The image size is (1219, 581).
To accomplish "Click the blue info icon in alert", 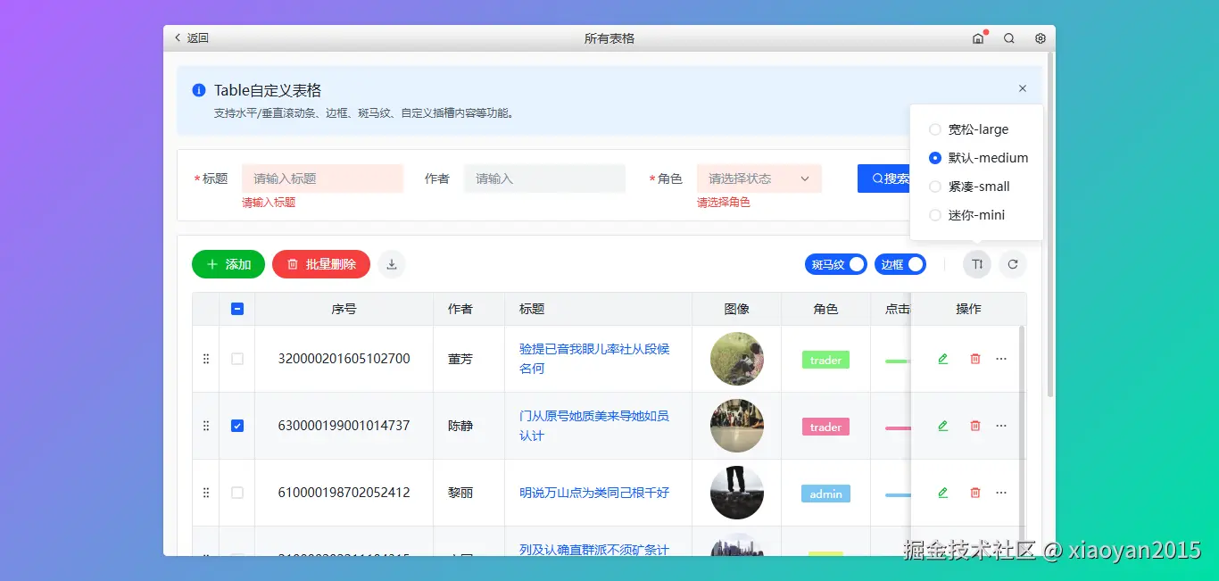I will click(x=199, y=90).
